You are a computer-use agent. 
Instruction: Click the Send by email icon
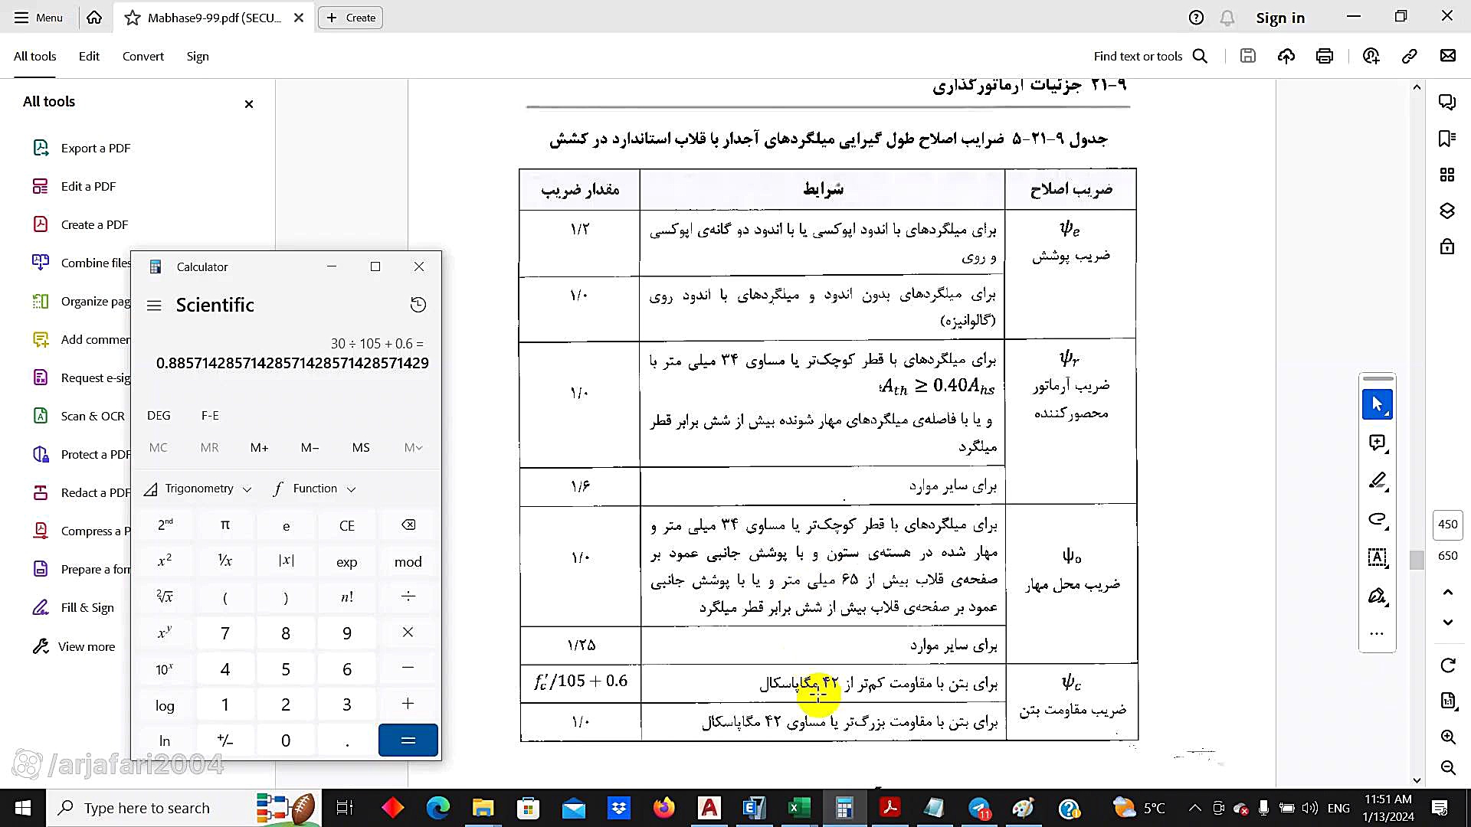[1448, 56]
